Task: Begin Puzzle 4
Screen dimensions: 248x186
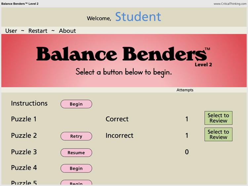Action: pyautogui.click(x=76, y=168)
